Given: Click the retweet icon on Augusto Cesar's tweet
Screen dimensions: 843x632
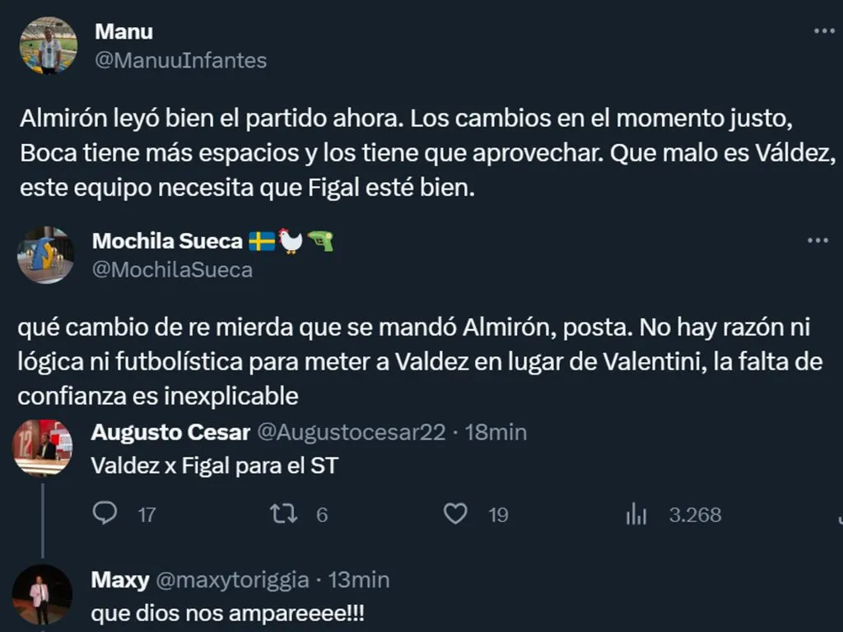Looking at the screenshot, I should (282, 514).
